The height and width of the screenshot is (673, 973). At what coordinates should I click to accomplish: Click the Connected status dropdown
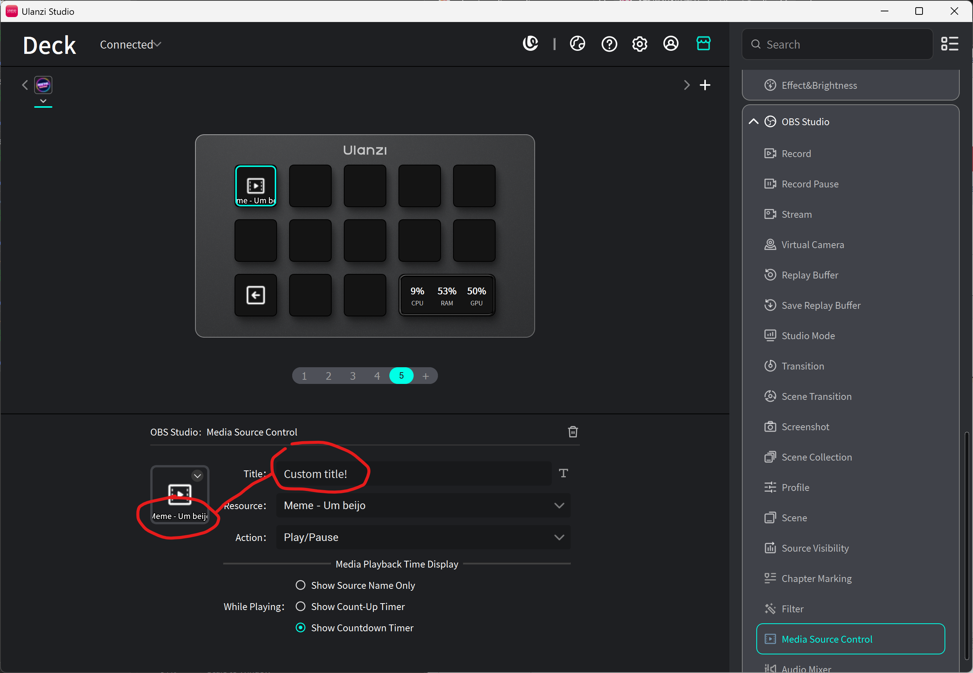click(130, 45)
